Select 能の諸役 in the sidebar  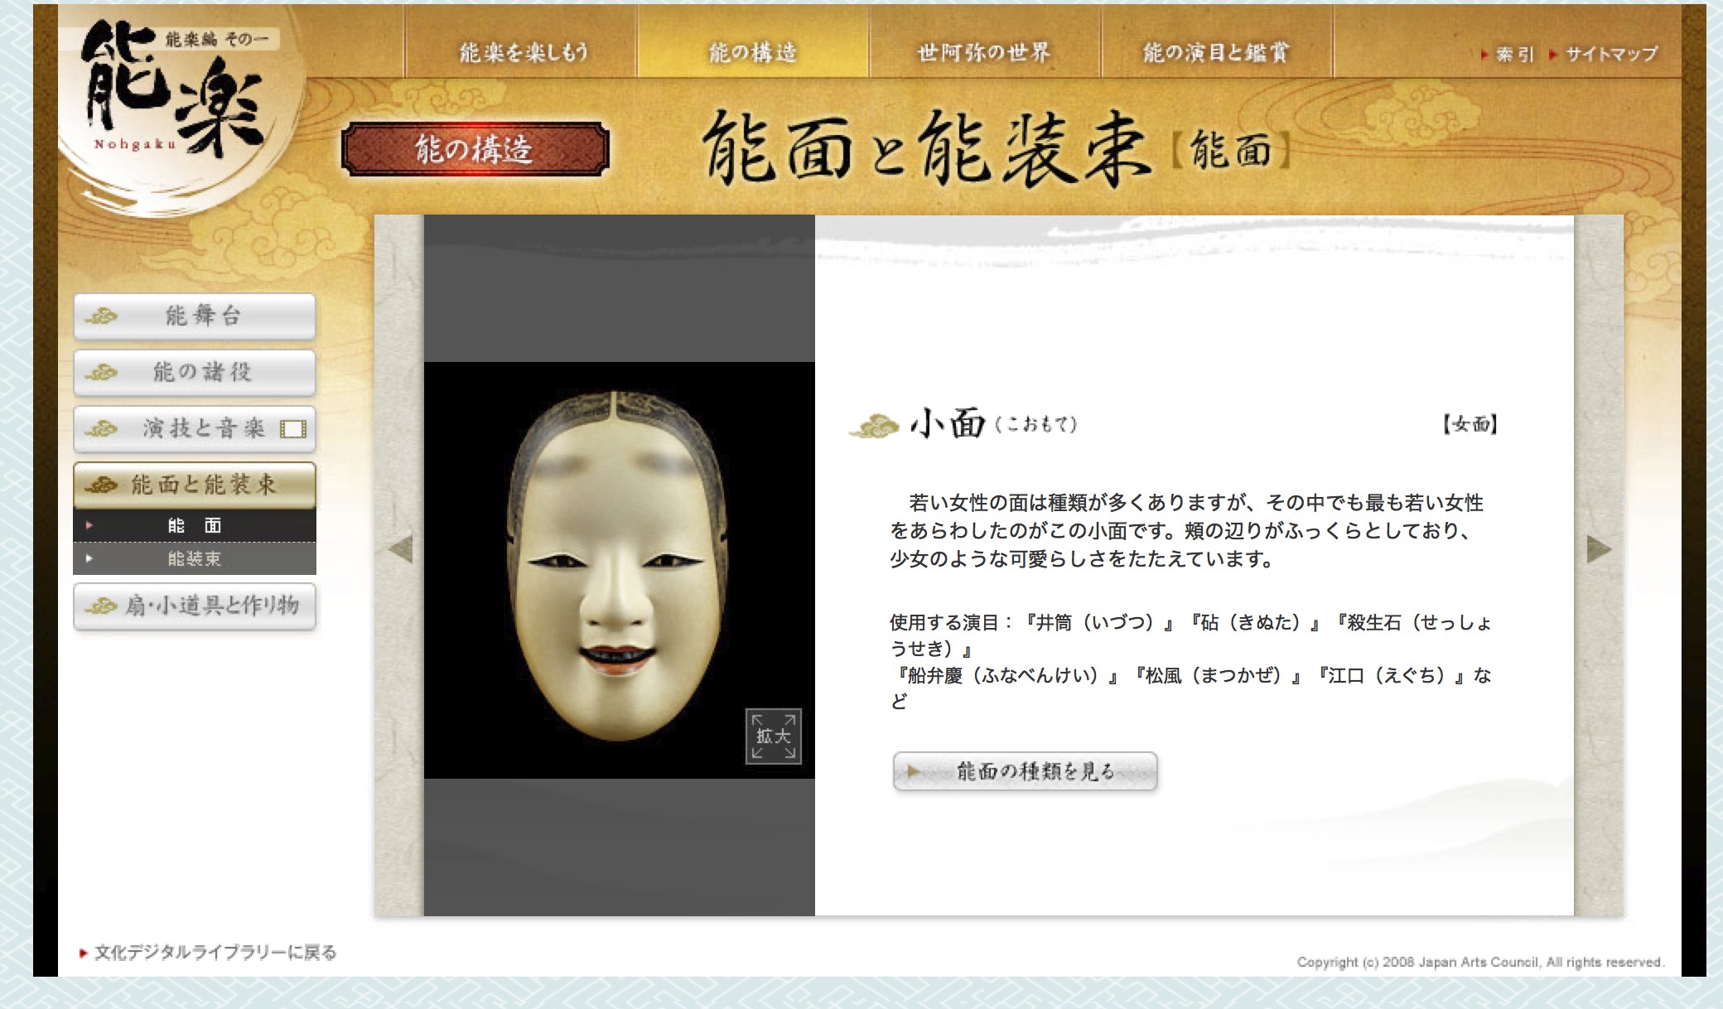(x=195, y=372)
